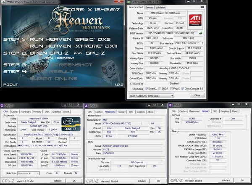Click the BIOS save chip icon in GPU-Z
252x185 pixels.
(x=201, y=33)
